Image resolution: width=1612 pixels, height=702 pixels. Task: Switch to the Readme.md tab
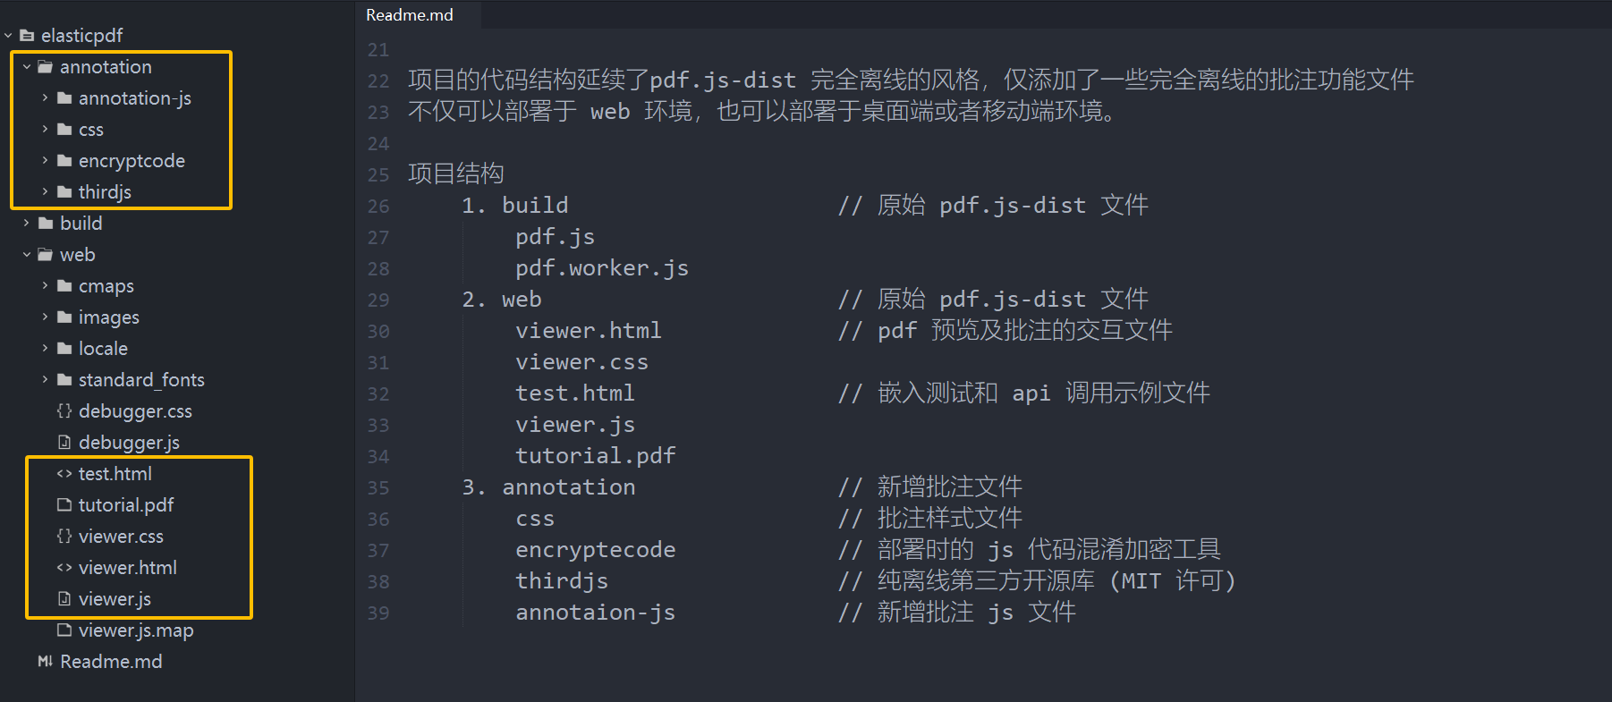(408, 14)
